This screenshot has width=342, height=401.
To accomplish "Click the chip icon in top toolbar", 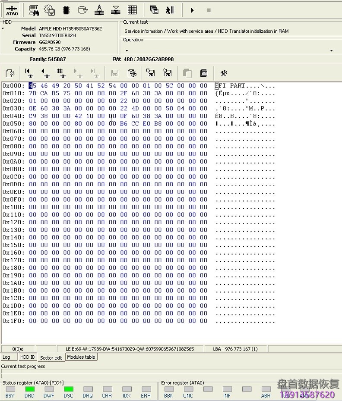I will [66, 10].
